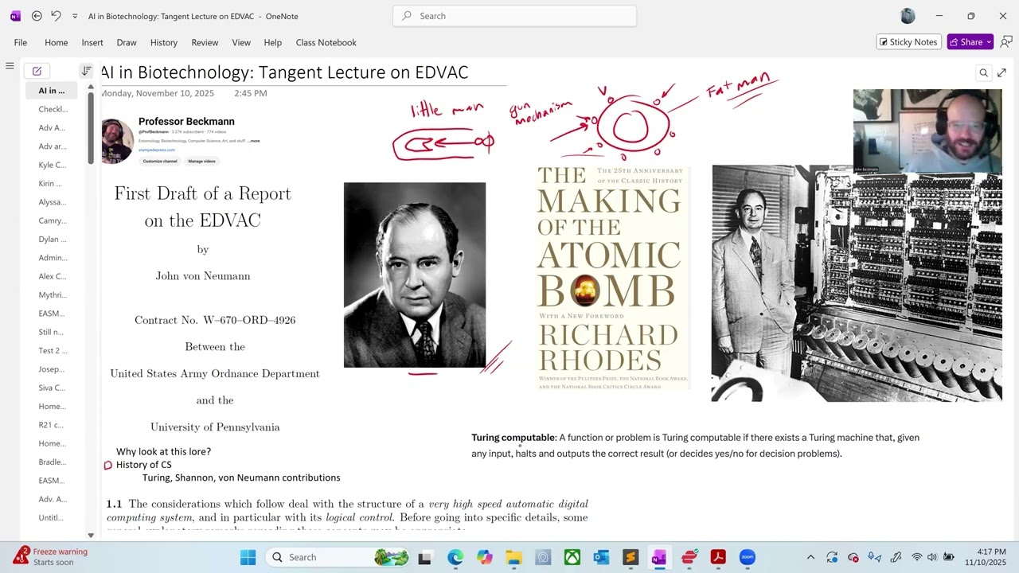The image size is (1019, 573).
Task: Open the 'Mythri...' page
Action: pyautogui.click(x=53, y=294)
